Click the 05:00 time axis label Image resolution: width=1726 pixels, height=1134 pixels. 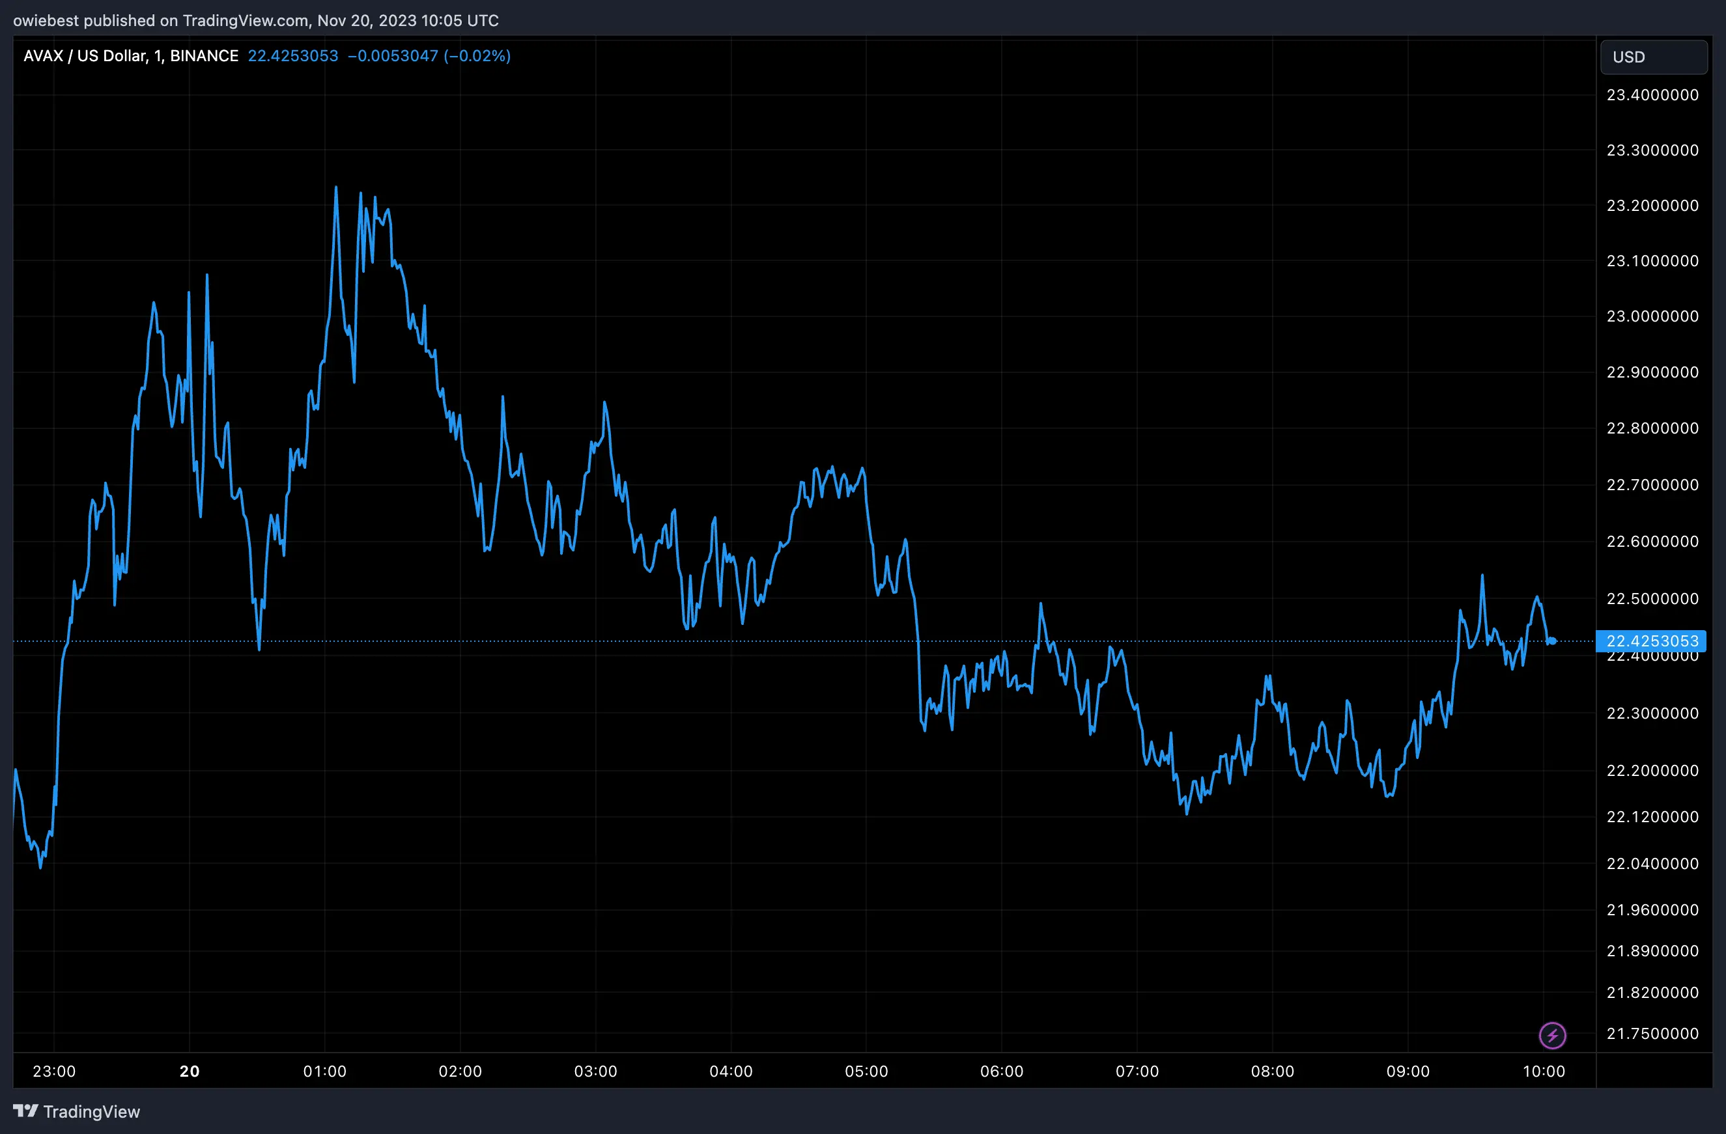(867, 1071)
